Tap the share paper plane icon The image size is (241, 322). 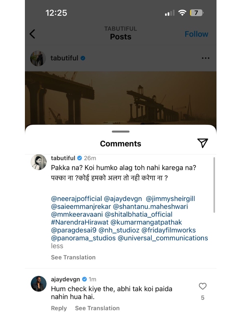coord(202,143)
